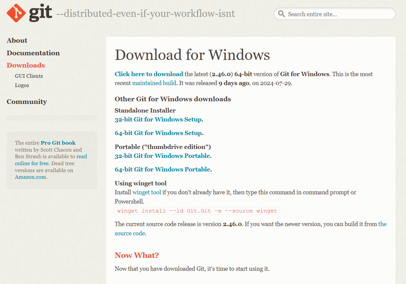Download 32-bit Git for Windows Setup
The image size is (406, 284).
coord(158,119)
